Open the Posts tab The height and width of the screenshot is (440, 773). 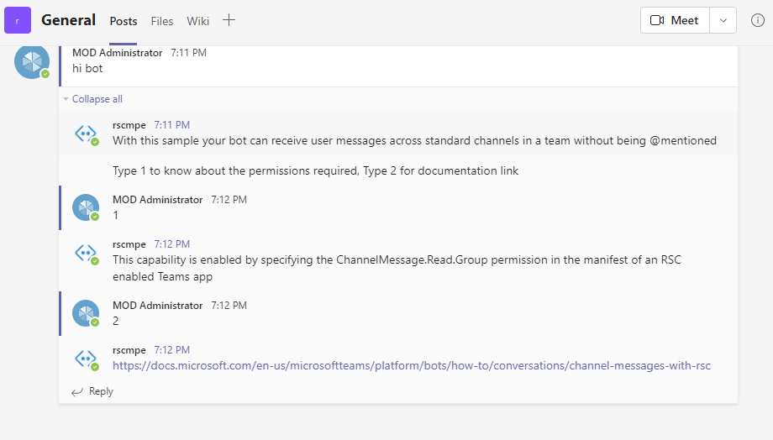tap(124, 21)
